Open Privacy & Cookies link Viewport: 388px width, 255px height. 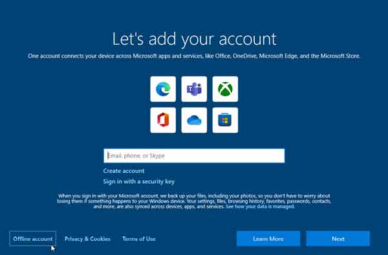pyautogui.click(x=87, y=239)
